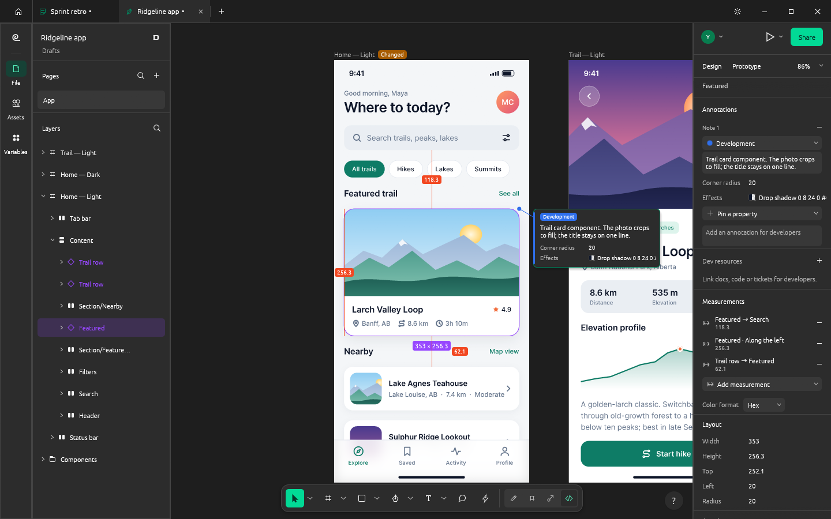Click the Present play icon

pos(770,37)
